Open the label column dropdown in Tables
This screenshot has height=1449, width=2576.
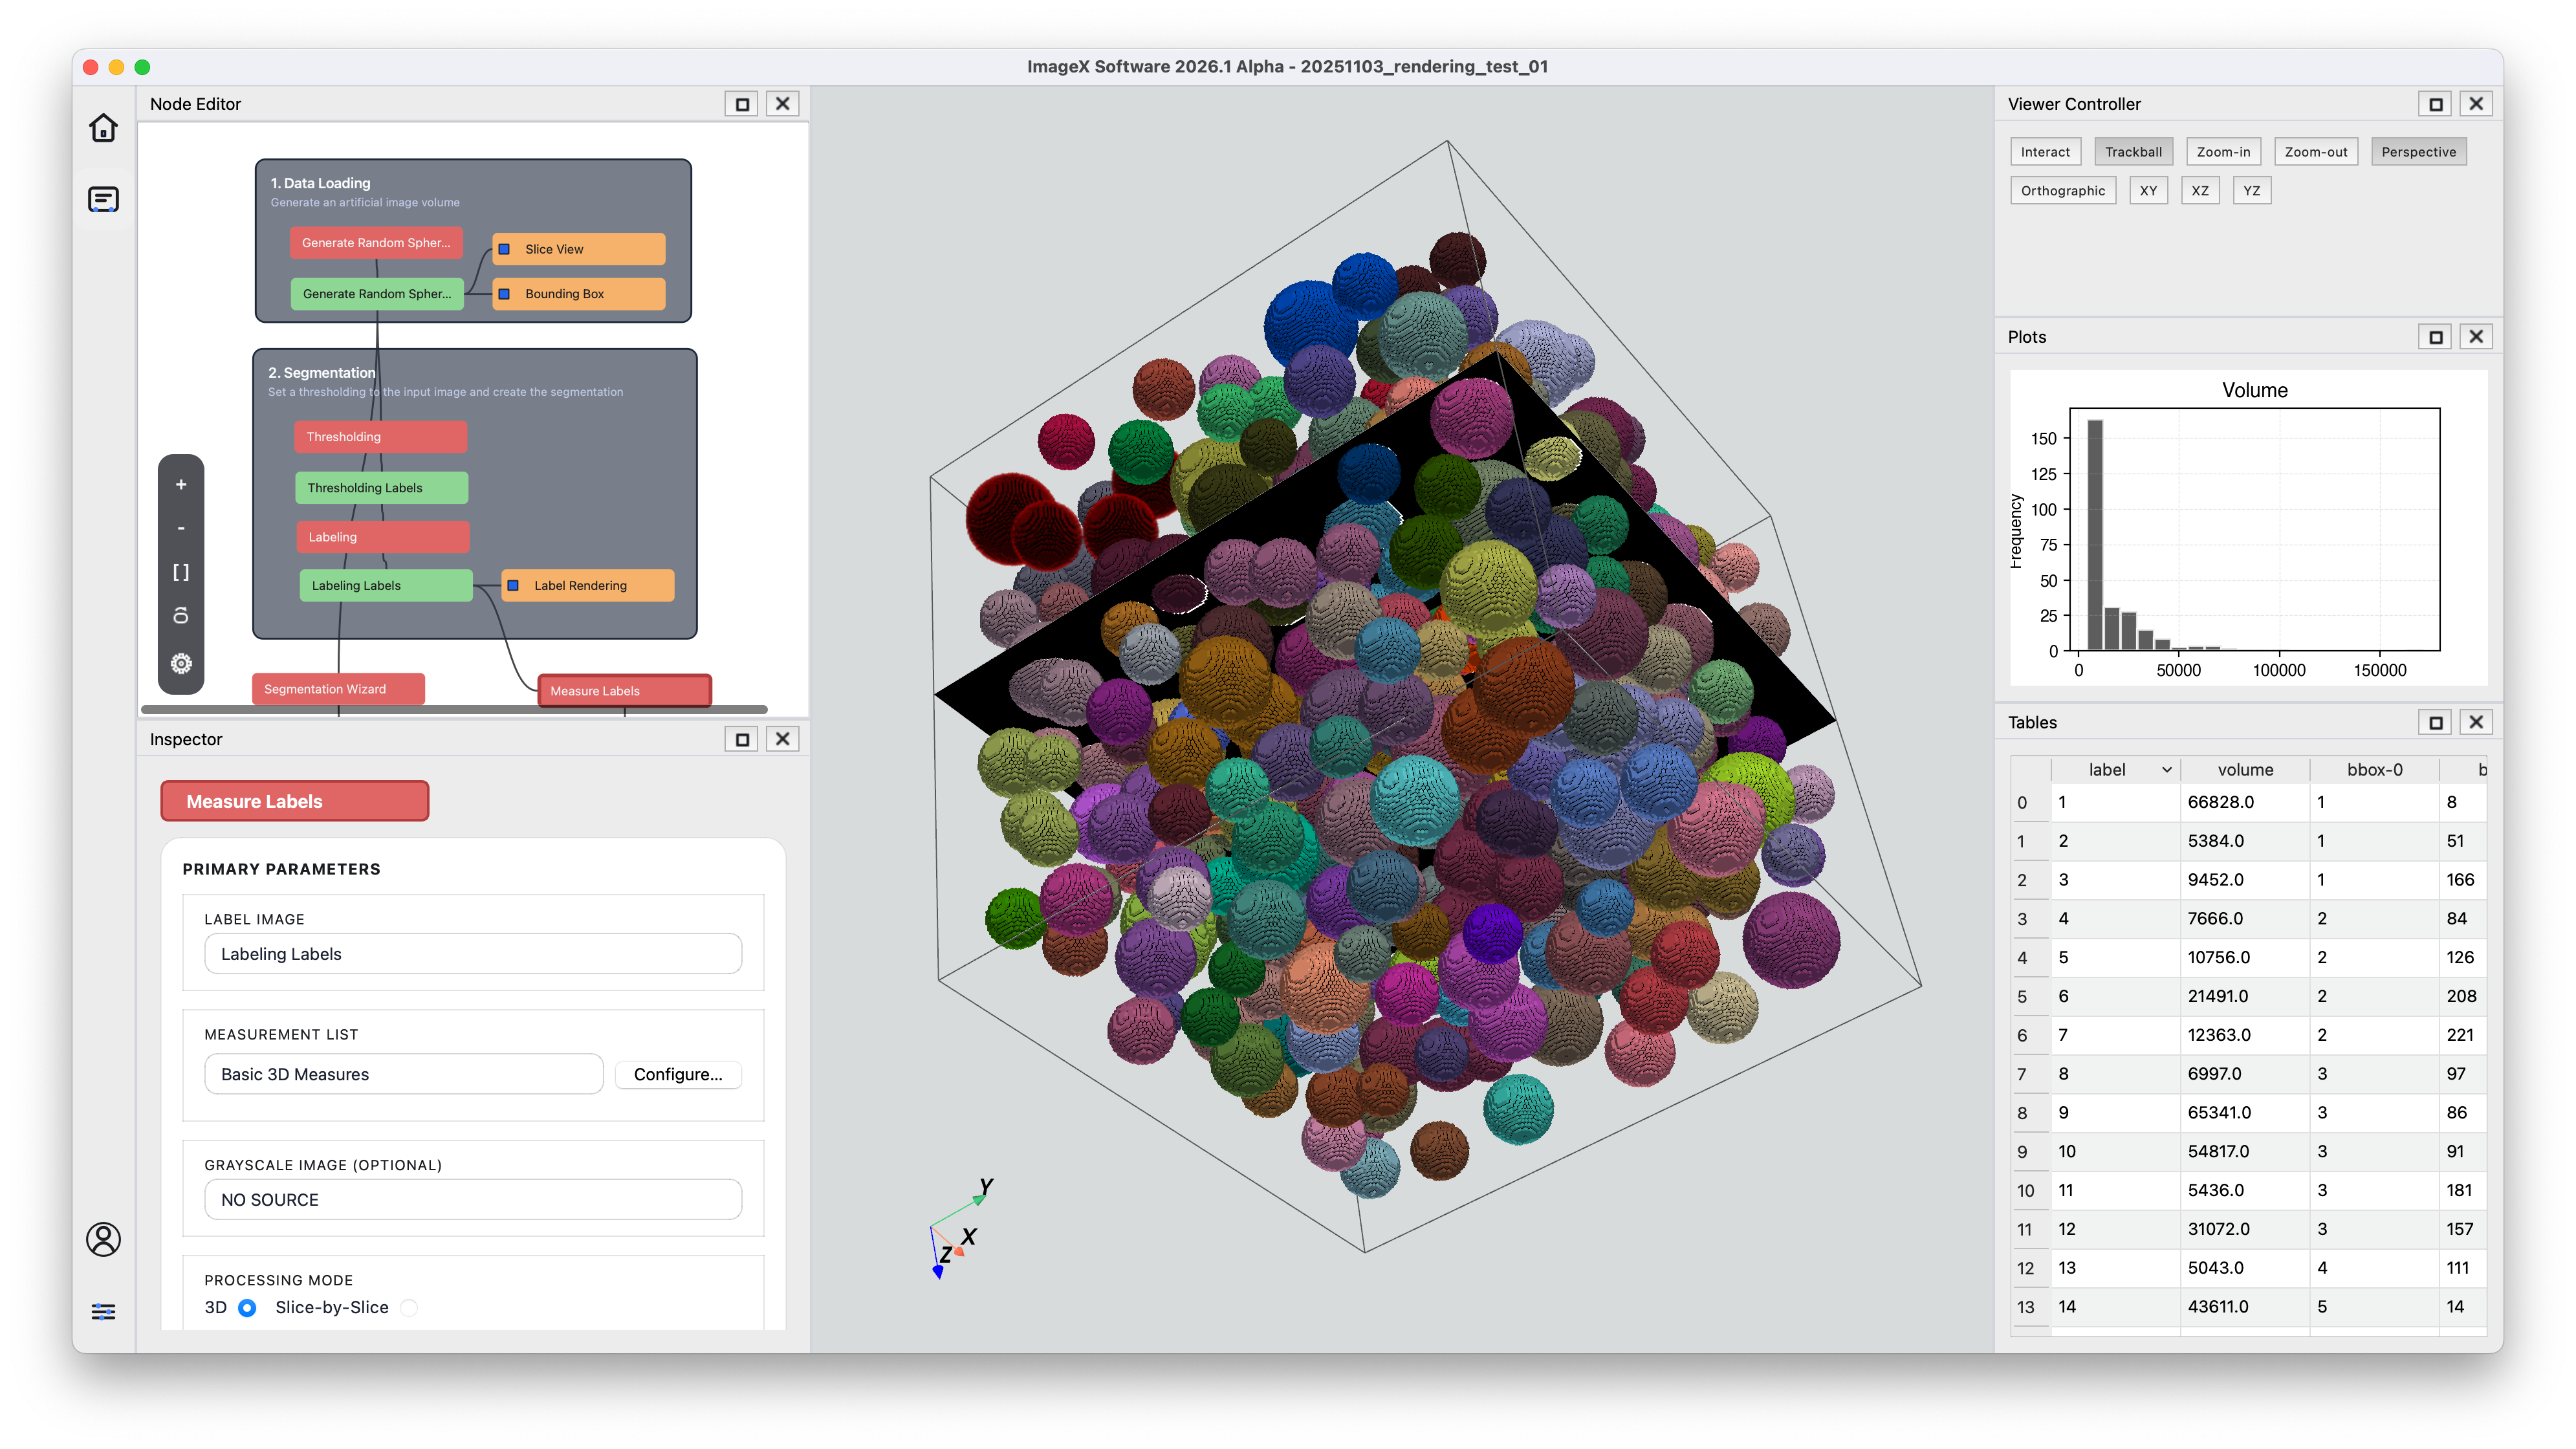(x=2168, y=769)
